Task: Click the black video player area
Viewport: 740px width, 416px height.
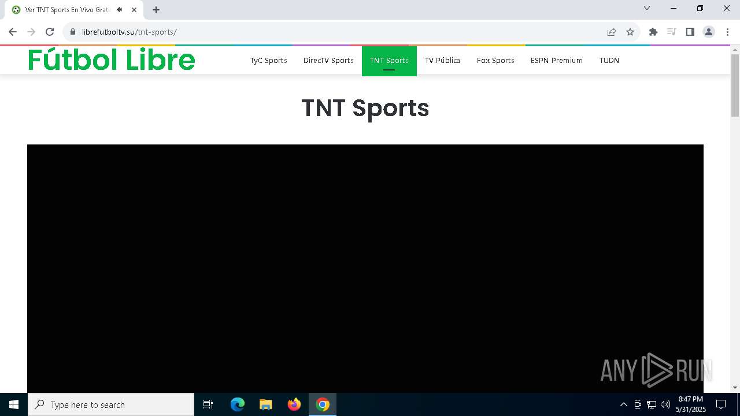Action: pyautogui.click(x=365, y=269)
